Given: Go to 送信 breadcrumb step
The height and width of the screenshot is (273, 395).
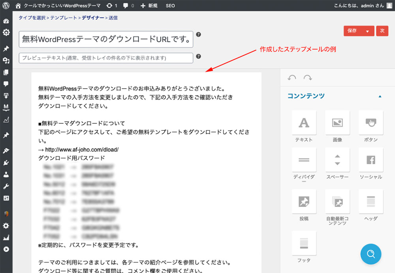Looking at the screenshot, I should click(x=113, y=18).
